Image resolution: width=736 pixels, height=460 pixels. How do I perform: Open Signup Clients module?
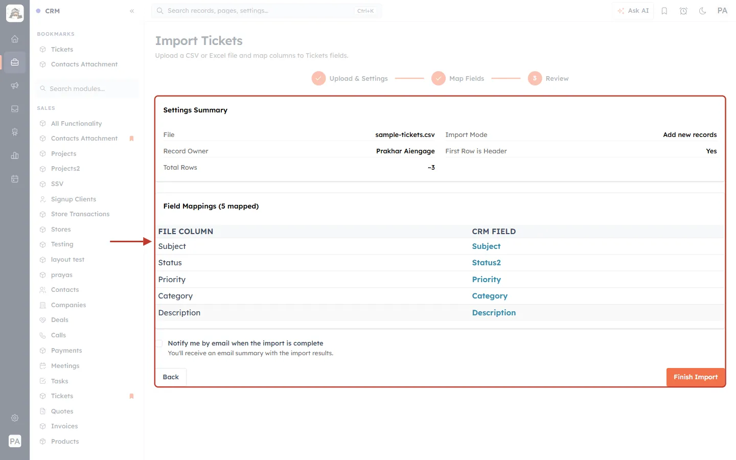(x=74, y=199)
